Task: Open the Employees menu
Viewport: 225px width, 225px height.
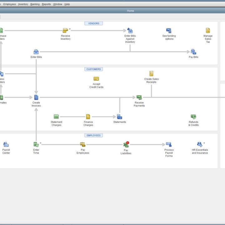Action: coord(9,4)
